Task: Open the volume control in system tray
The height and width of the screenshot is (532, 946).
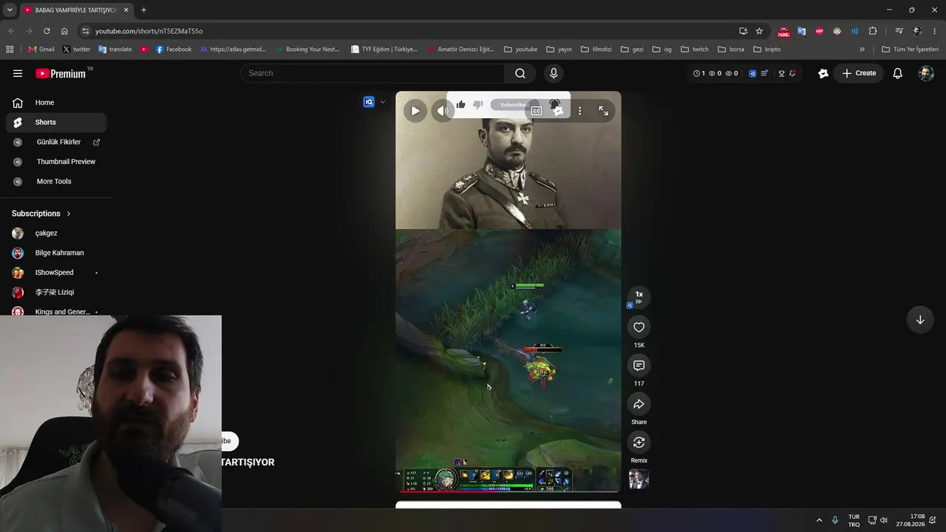Action: click(883, 520)
